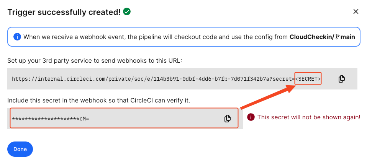Click the 'Include this secret in the webhook' text

tap(99, 101)
